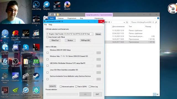Switch to the Поделиться ribbon tab
Image resolution: width=177 pixels, height=99 pixels.
pyautogui.click(x=72, y=18)
